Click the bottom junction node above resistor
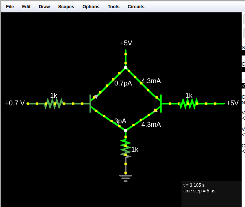Viewport: 245px width, 207px height. tap(126, 130)
